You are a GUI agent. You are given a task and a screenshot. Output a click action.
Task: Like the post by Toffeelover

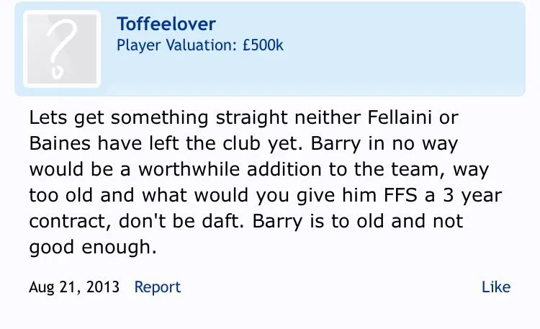[495, 287]
